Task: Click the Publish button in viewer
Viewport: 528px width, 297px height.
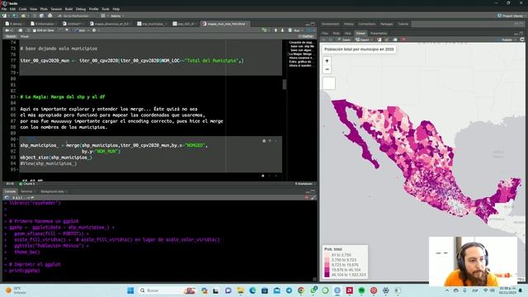Action: (506, 40)
